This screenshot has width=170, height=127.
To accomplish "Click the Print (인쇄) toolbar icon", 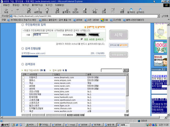I will coord(104,11).
